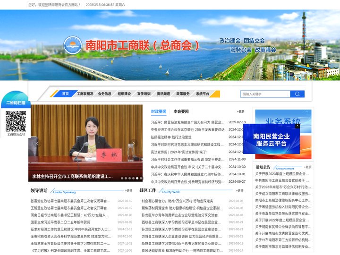Select the highlighted active carousel dot
The height and width of the screenshot is (255, 340).
click(137, 178)
